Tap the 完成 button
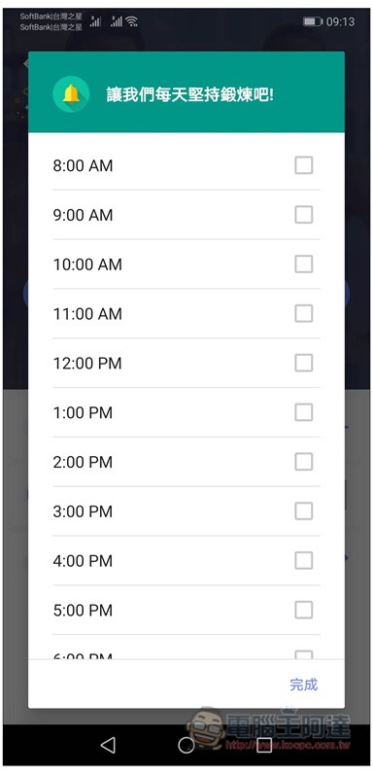Screen dimensions: 373x774 [x=303, y=685]
